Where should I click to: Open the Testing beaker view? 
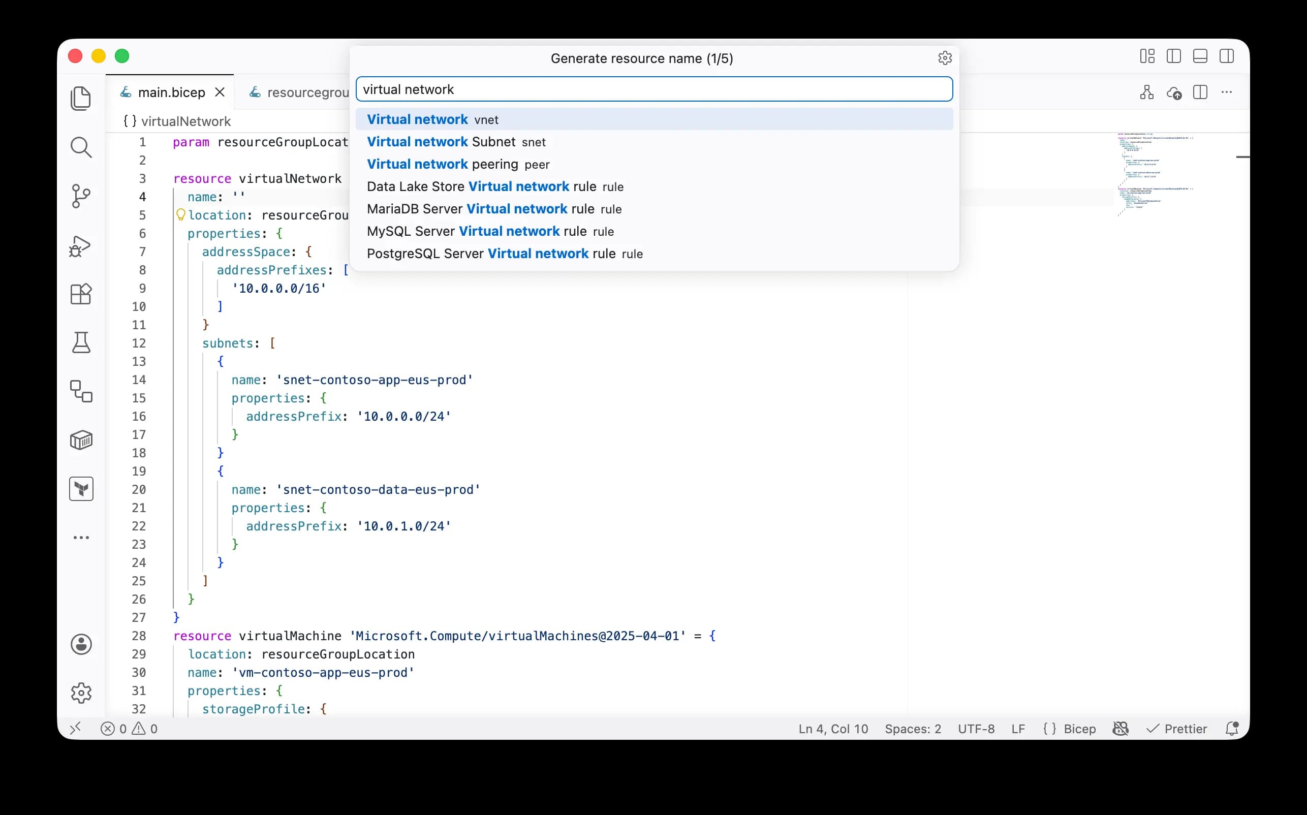81,343
